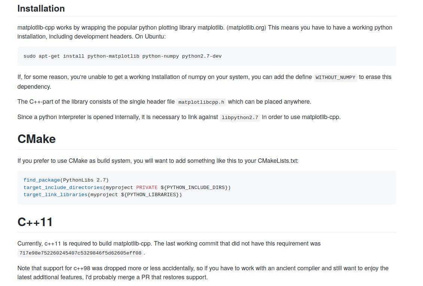Screen dimensions: 423x286
Task: Click sudo in the install command
Action: (x=30, y=56)
